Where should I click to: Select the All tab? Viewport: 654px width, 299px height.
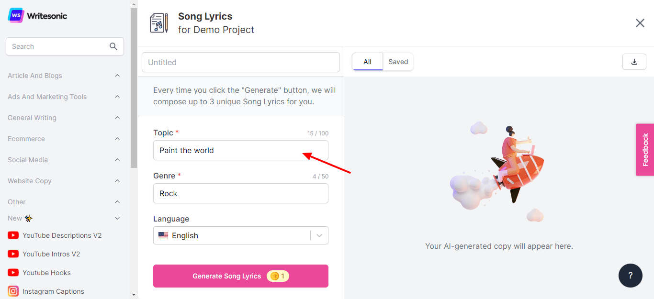coord(367,62)
